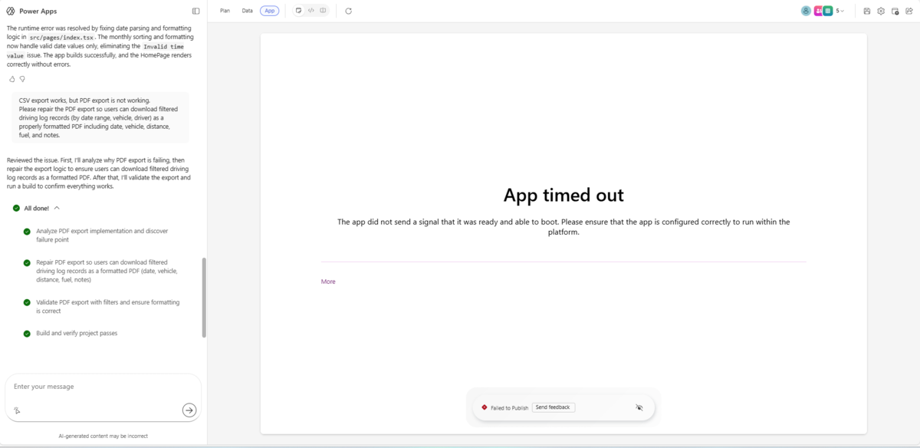This screenshot has height=448, width=920.
Task: Click 'Build and verify project passes' step text
Action: (77, 334)
